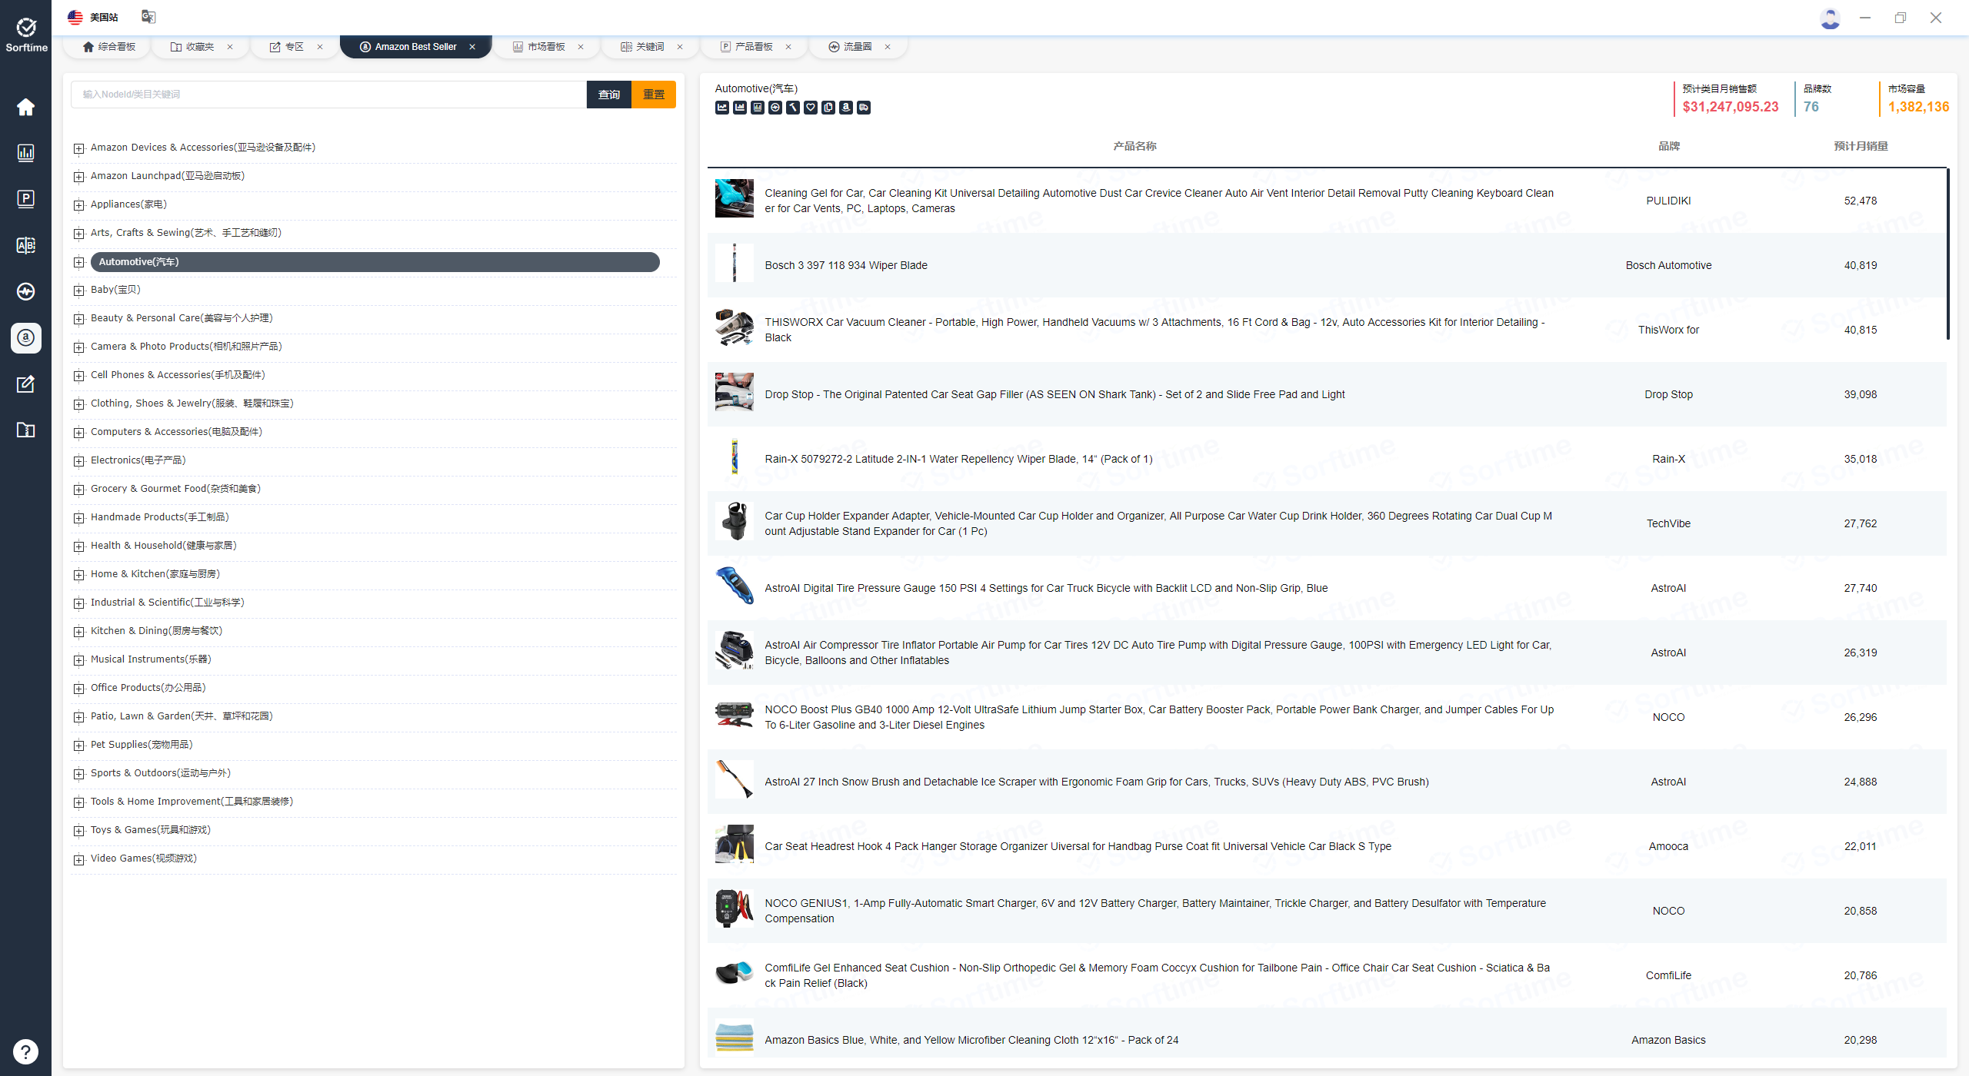Select Baby category in tree

pyautogui.click(x=115, y=290)
